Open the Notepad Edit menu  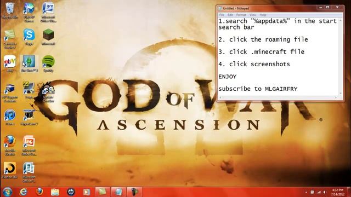click(230, 15)
